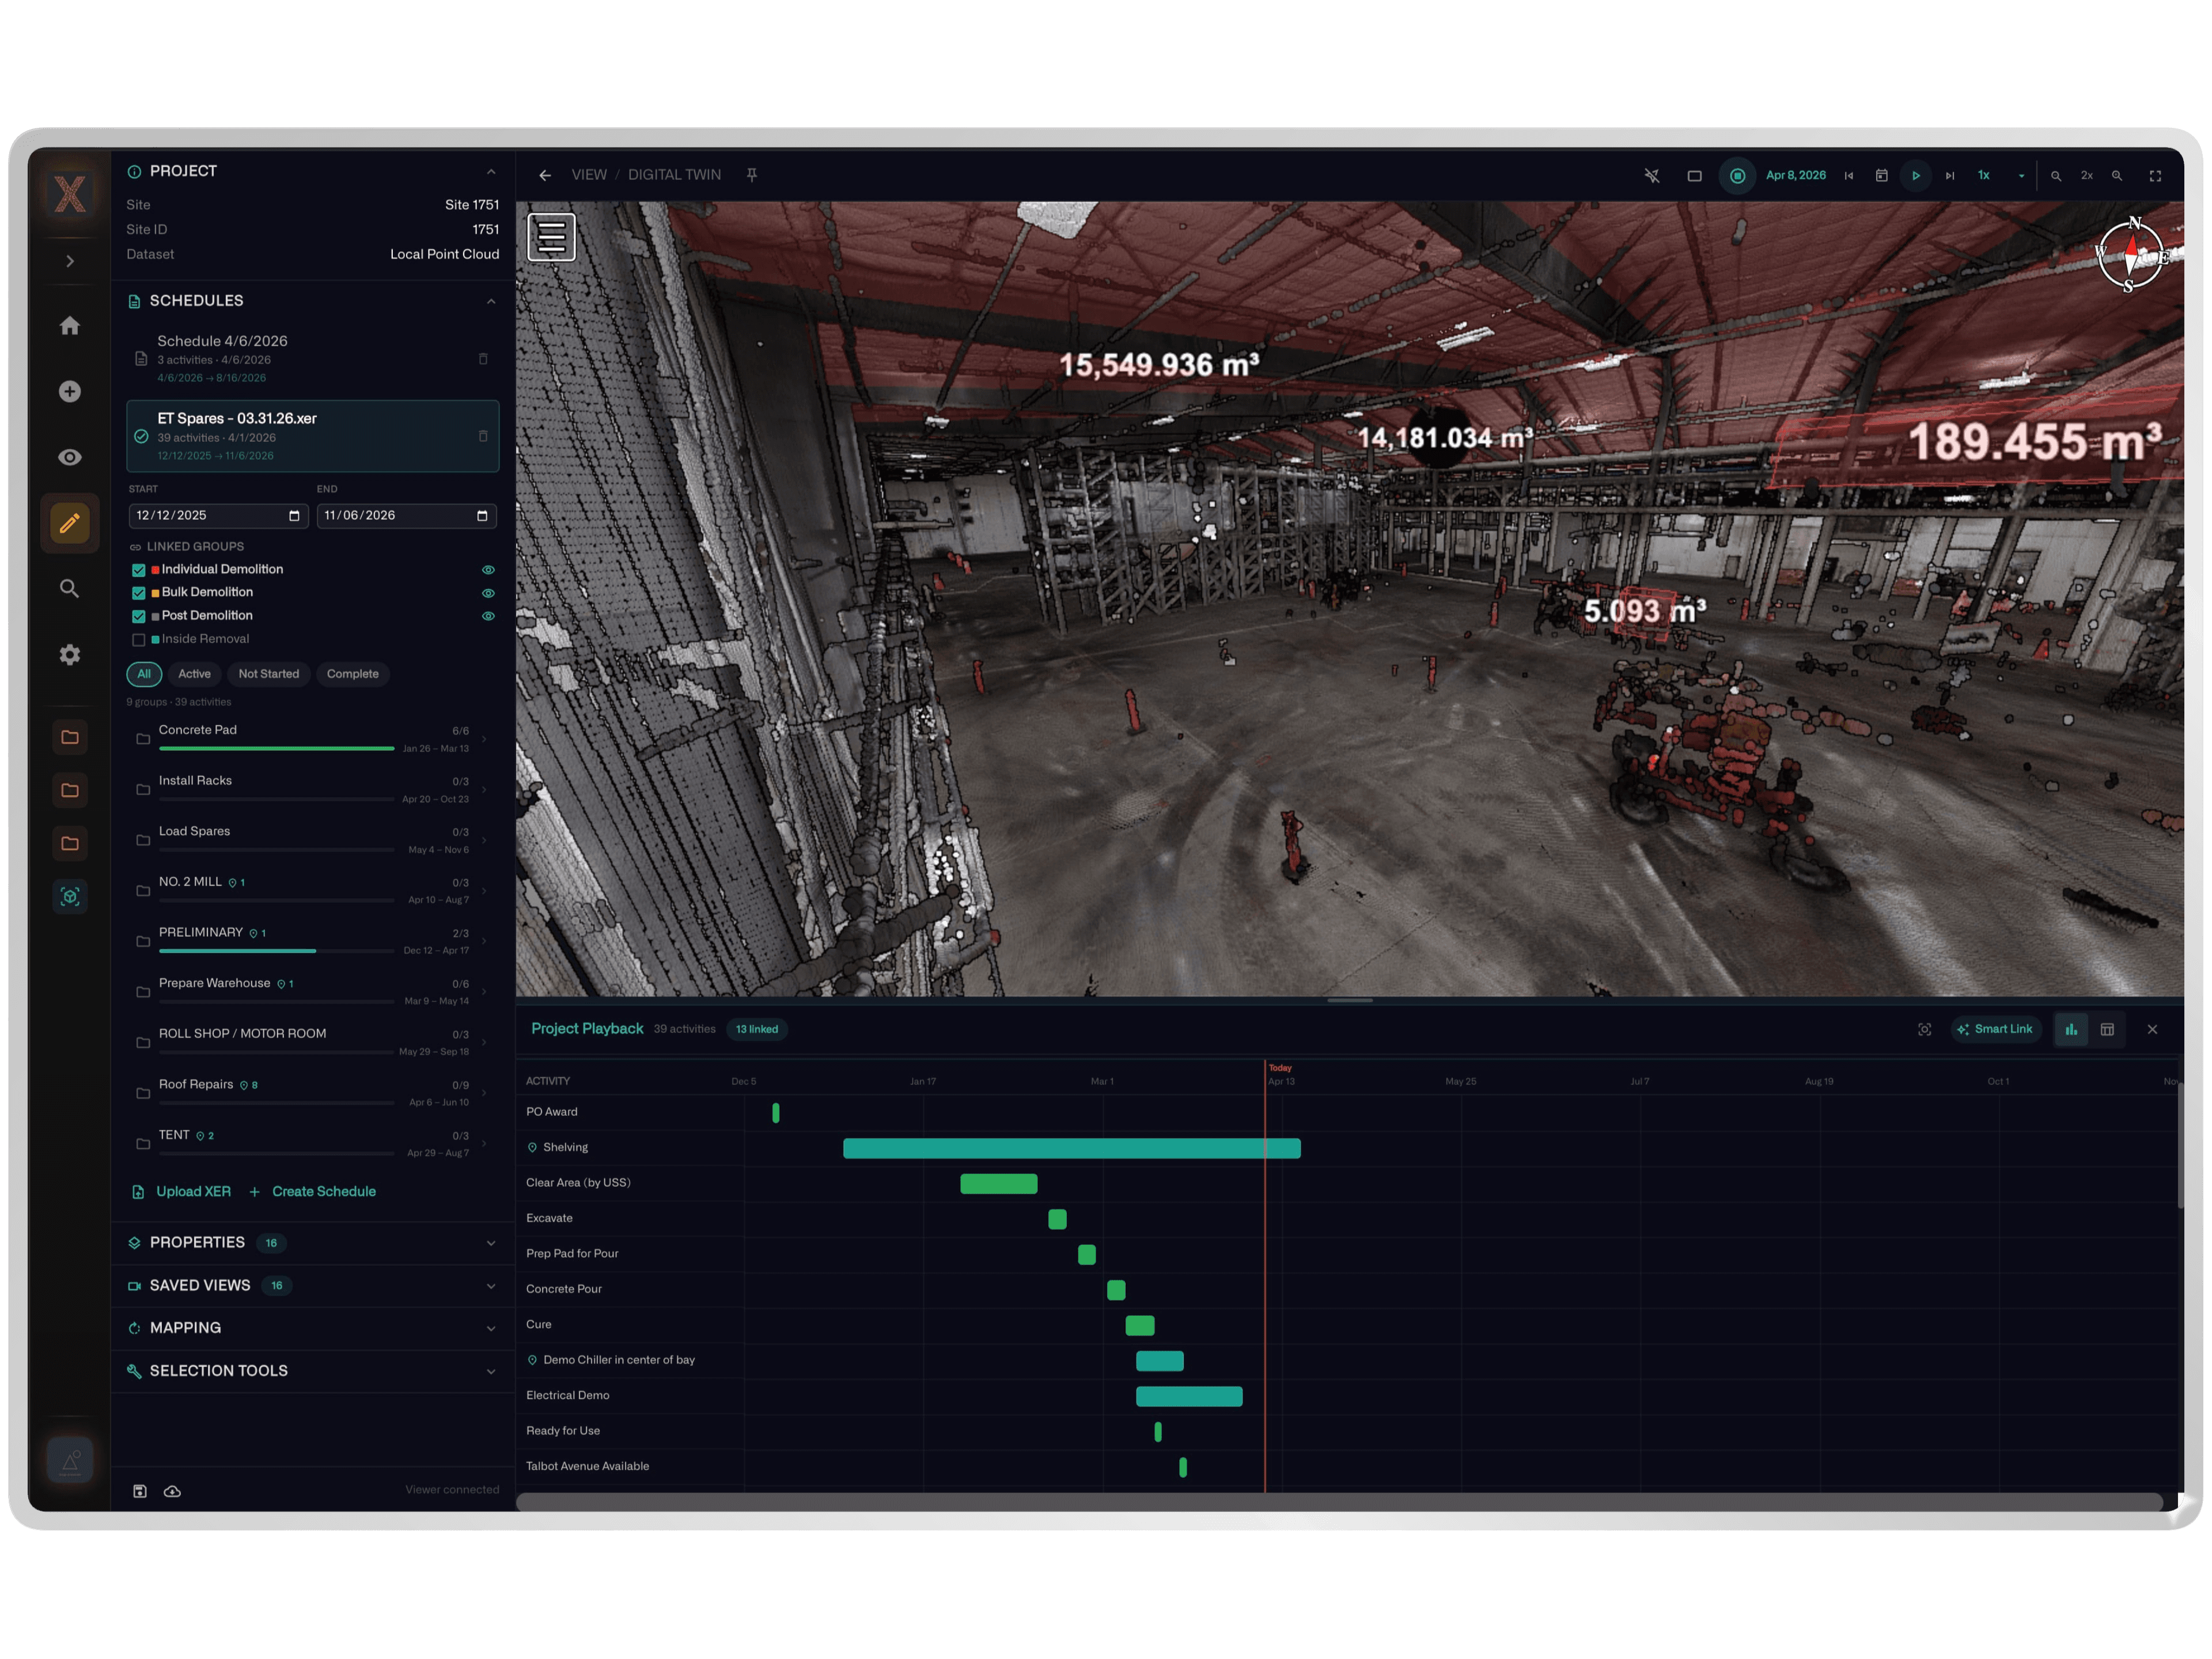Viewport: 2212px width, 1659px height.
Task: Click the 13 linked badge
Action: 756,1030
